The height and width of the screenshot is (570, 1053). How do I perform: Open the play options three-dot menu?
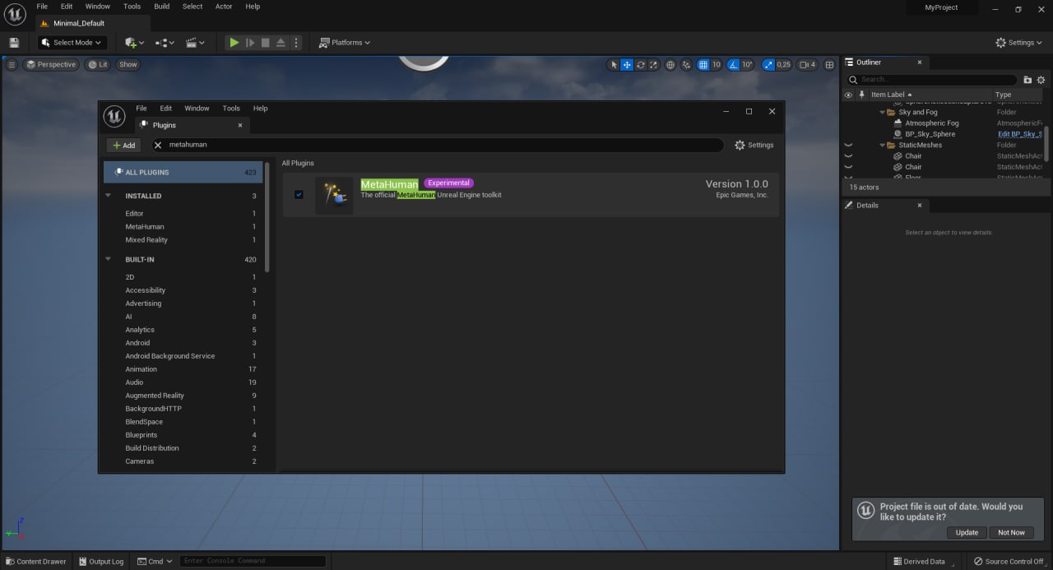point(296,43)
